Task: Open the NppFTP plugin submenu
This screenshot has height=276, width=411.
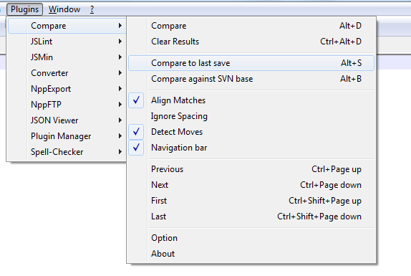Action: (x=67, y=105)
